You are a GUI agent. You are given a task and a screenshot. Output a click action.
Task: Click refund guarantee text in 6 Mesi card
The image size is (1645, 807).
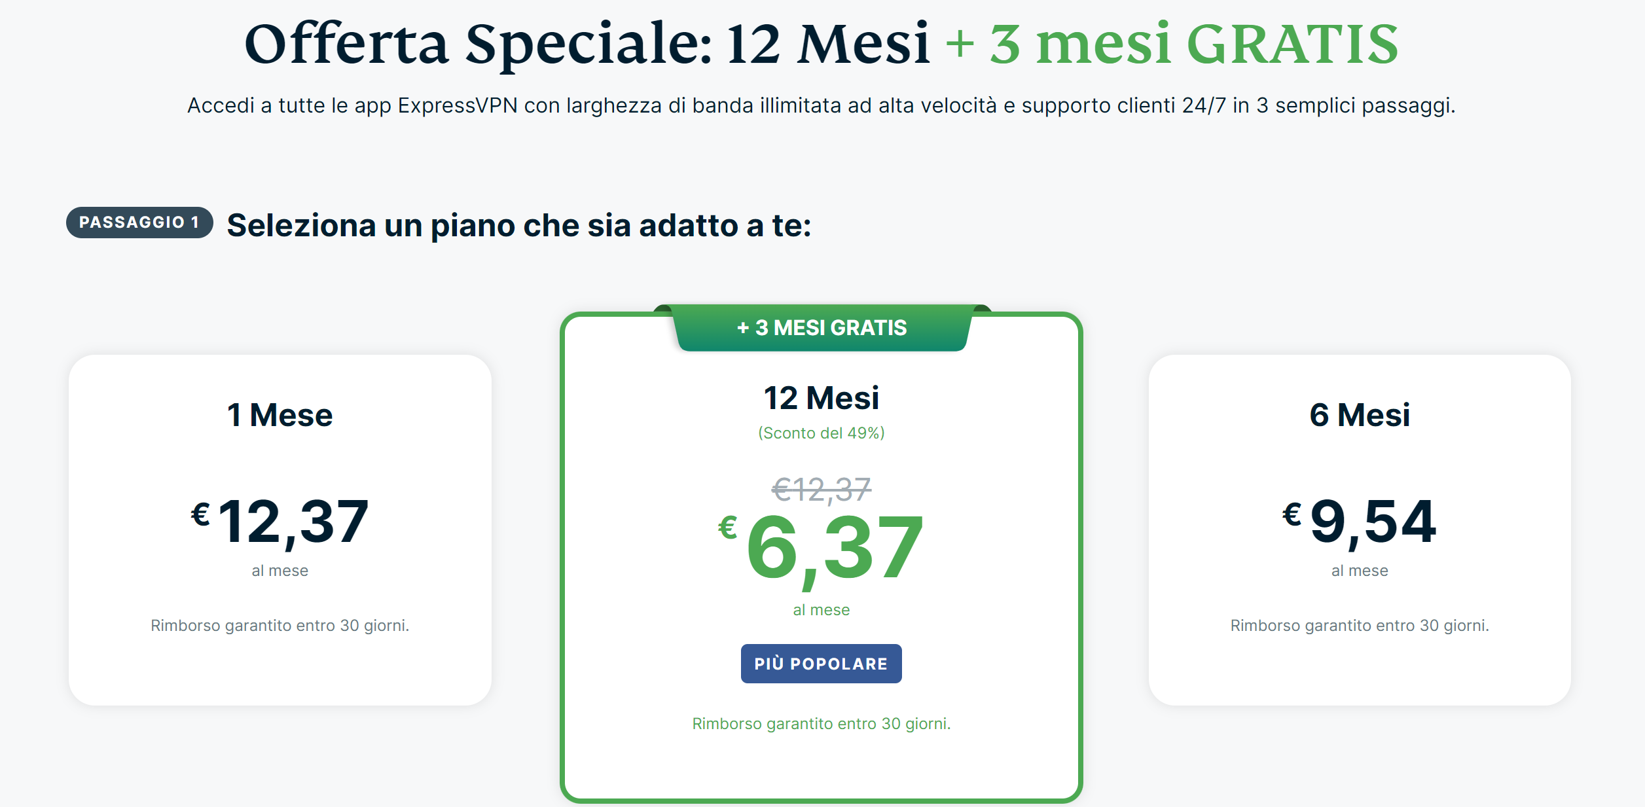[x=1360, y=626]
